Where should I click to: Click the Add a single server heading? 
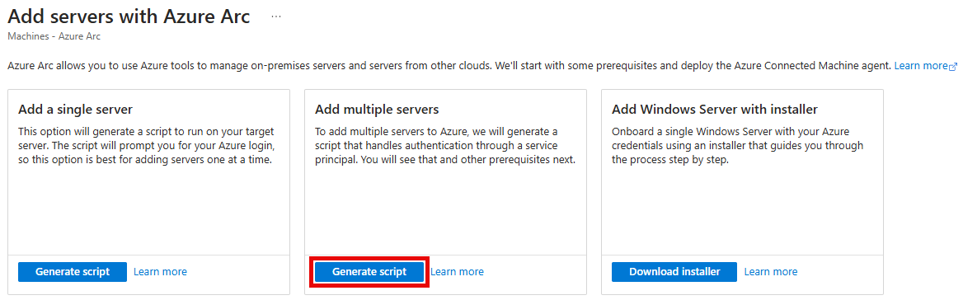pos(76,110)
